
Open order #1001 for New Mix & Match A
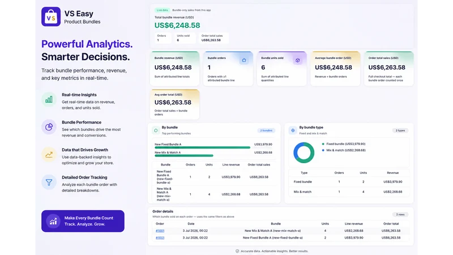click(x=160, y=231)
